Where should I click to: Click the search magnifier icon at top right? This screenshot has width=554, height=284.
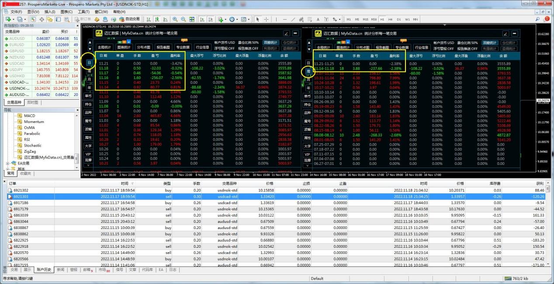[x=538, y=19]
